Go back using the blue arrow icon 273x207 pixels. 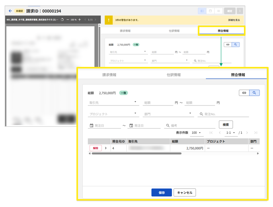(x=10, y=11)
